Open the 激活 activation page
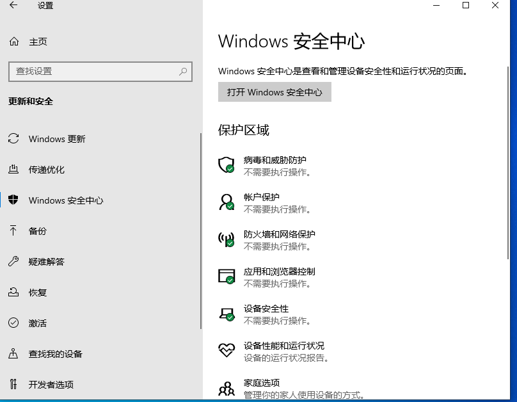 coord(37,323)
